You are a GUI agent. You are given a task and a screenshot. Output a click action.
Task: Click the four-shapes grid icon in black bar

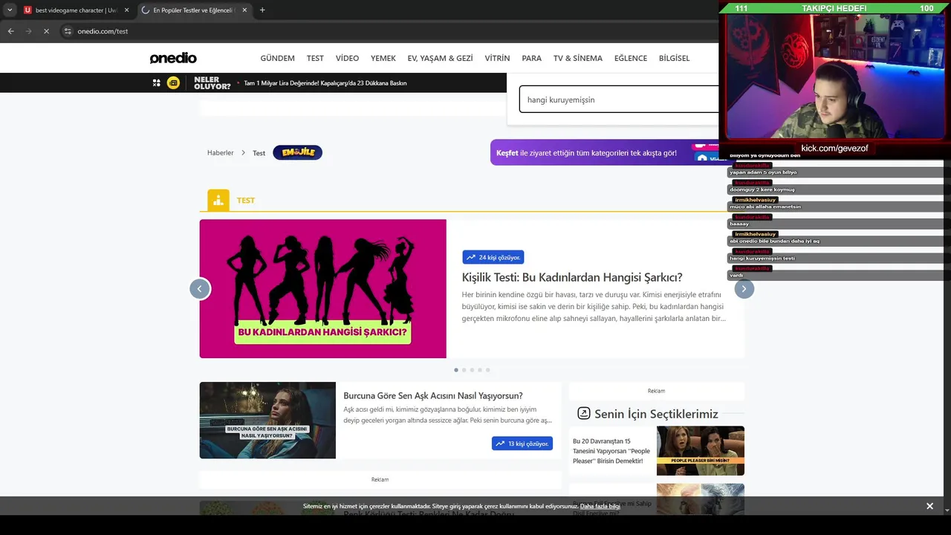click(156, 83)
